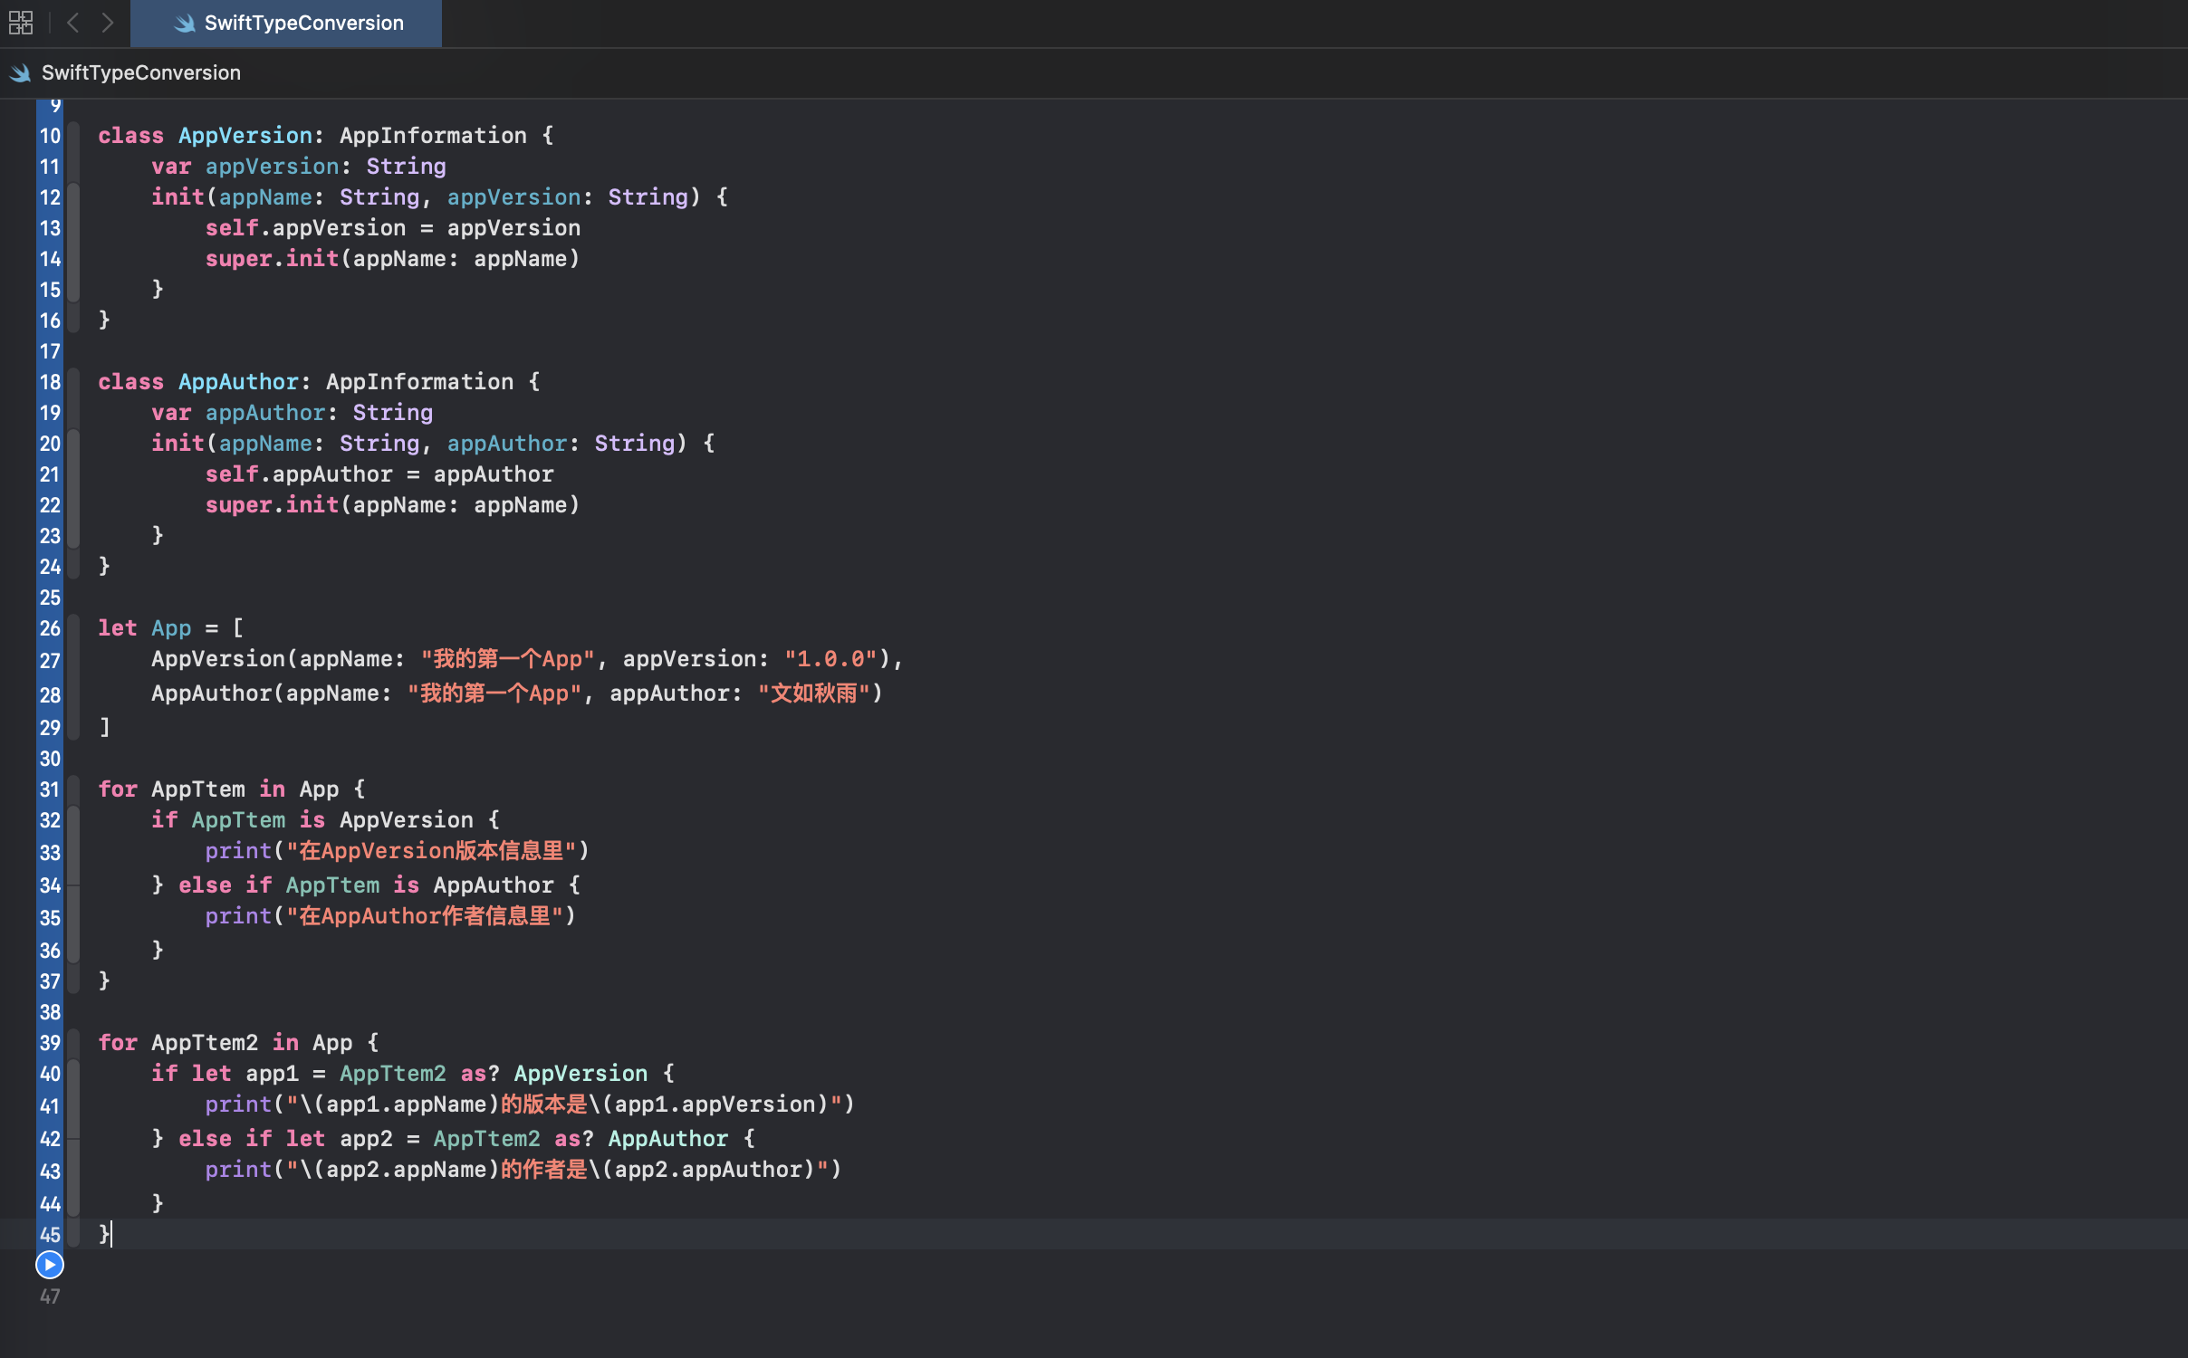Click line number 31 in the gutter
Viewport: 2188px width, 1358px height.
coord(50,789)
